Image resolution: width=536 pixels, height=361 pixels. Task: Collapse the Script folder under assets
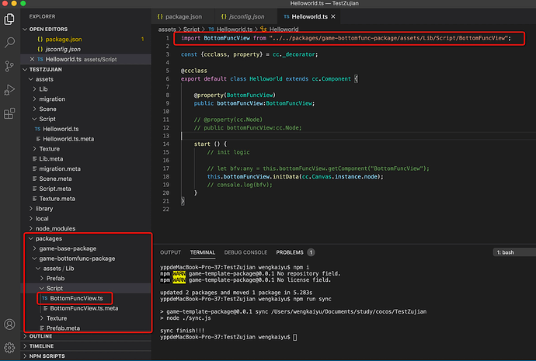pos(34,119)
